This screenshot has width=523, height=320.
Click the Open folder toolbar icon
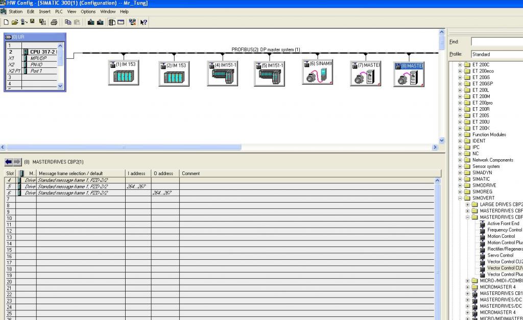[x=15, y=22]
